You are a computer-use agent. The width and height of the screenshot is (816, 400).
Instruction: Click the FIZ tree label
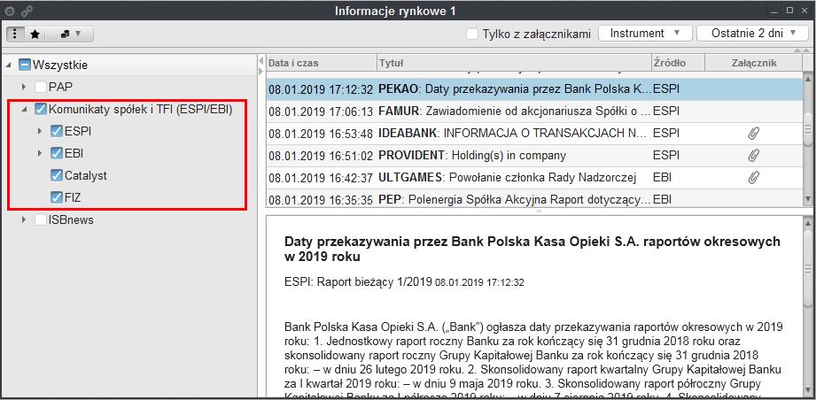click(73, 197)
